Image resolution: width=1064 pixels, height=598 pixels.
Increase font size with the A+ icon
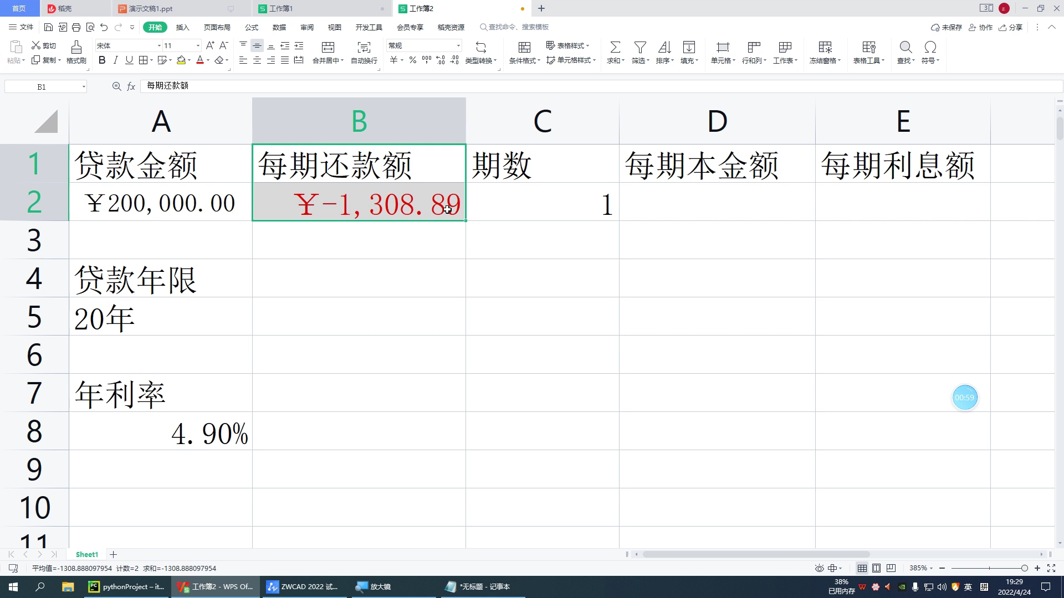click(210, 45)
